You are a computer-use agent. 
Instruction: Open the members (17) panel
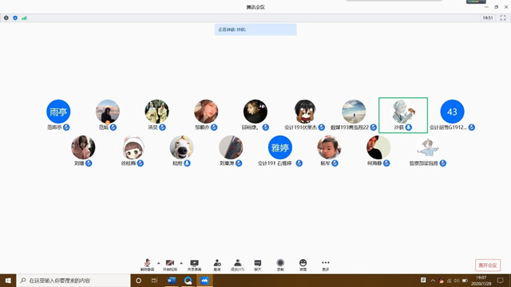pyautogui.click(x=238, y=265)
